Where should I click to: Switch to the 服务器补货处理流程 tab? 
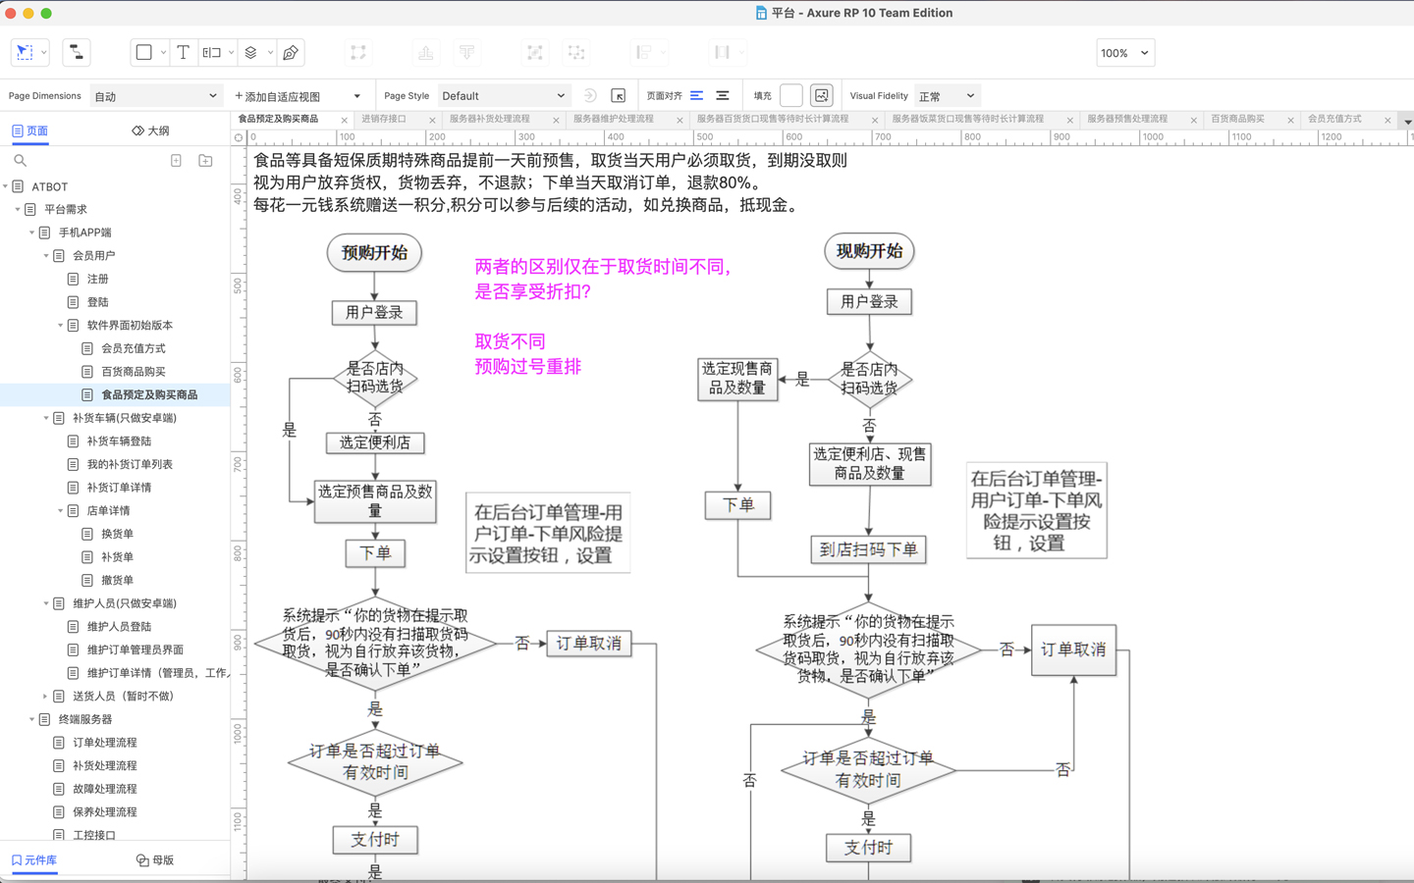(489, 118)
